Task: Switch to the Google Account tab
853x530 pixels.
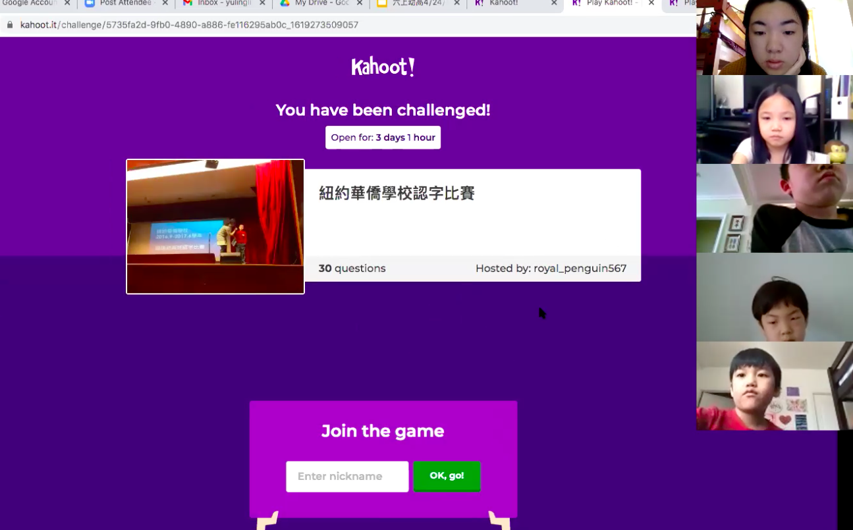Action: tap(30, 3)
